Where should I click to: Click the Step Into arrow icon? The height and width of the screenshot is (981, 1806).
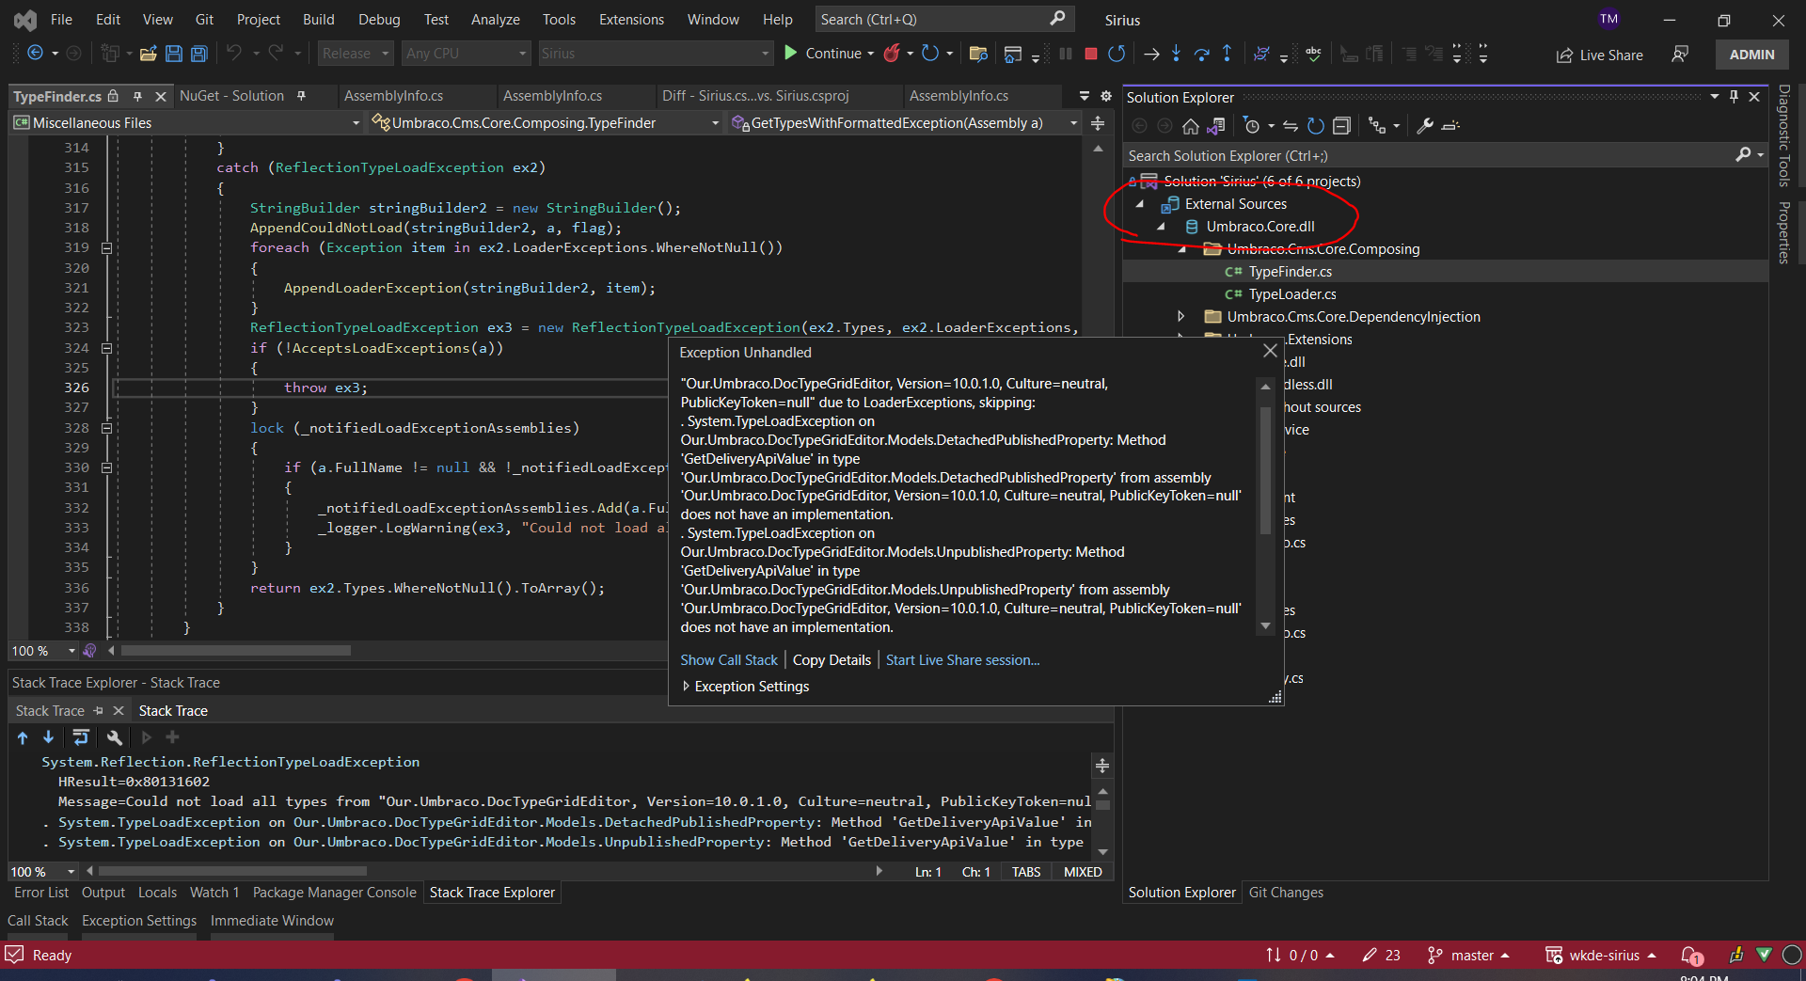pyautogui.click(x=1176, y=54)
